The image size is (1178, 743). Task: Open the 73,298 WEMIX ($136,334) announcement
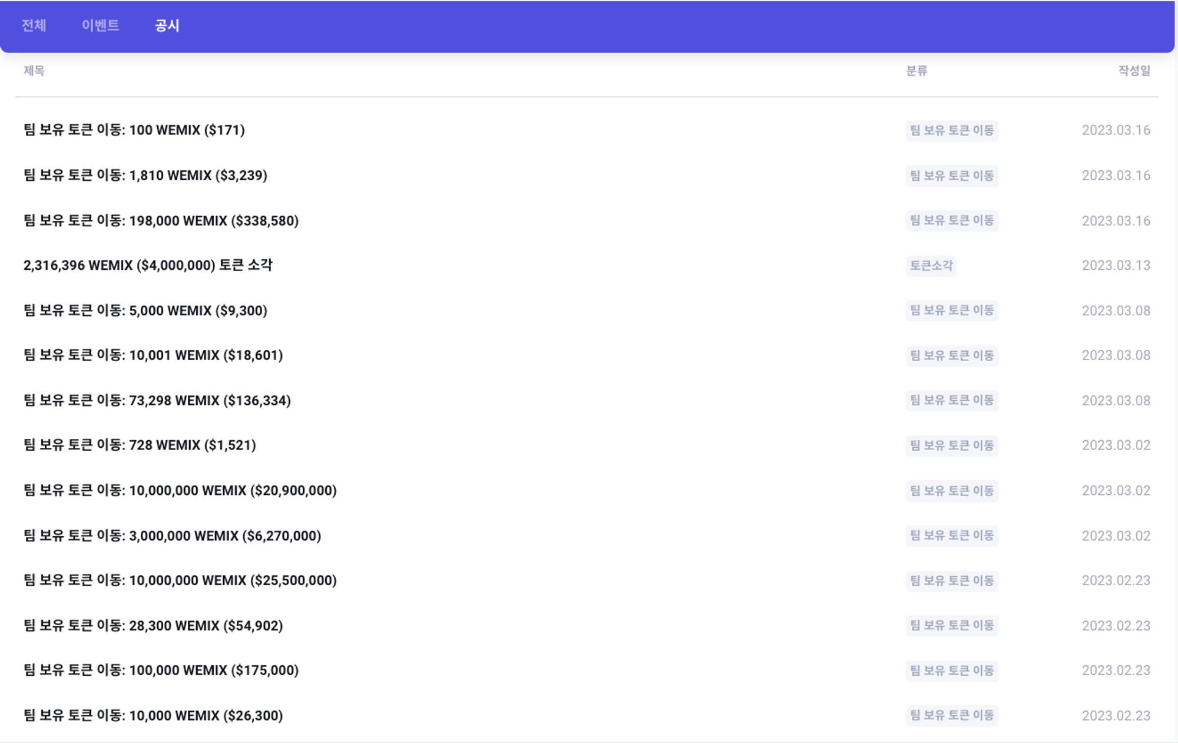(157, 401)
